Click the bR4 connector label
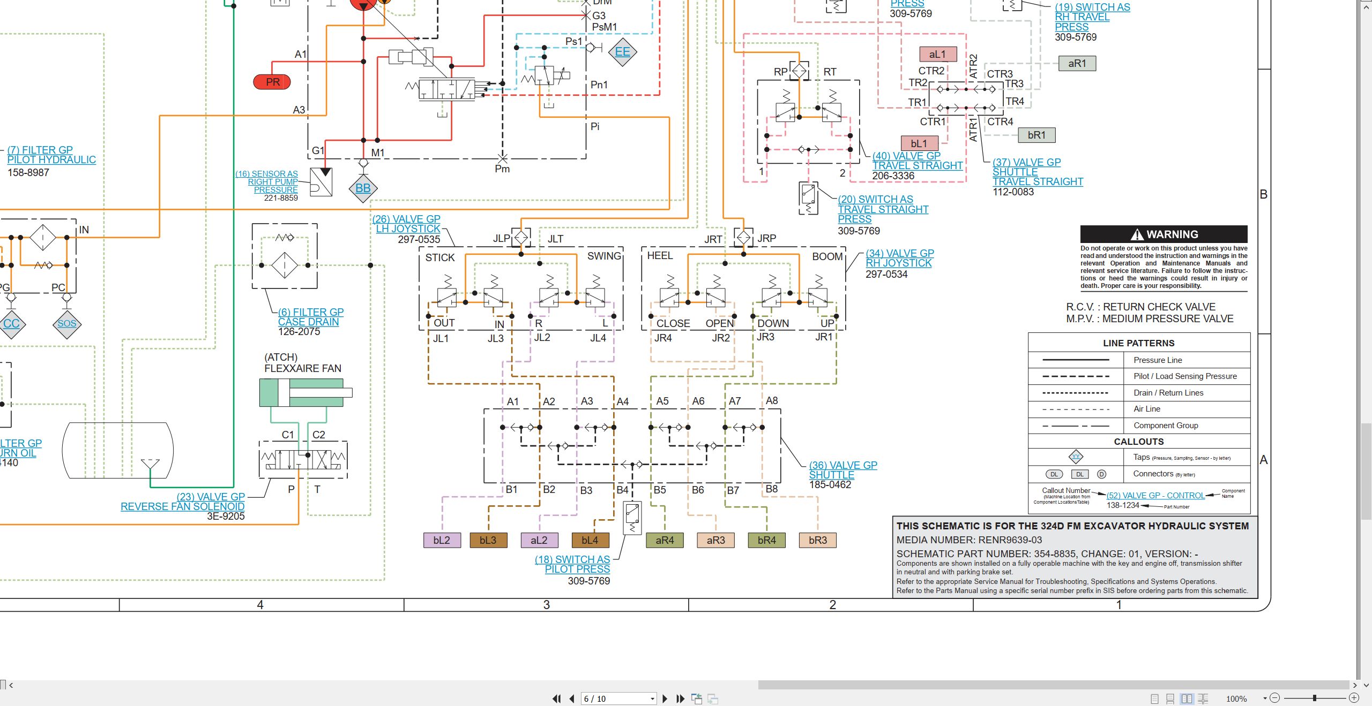This screenshot has width=1372, height=706. tap(767, 540)
